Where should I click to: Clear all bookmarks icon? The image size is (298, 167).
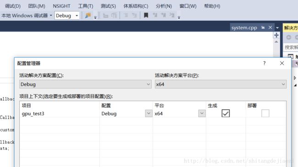(x=172, y=15)
